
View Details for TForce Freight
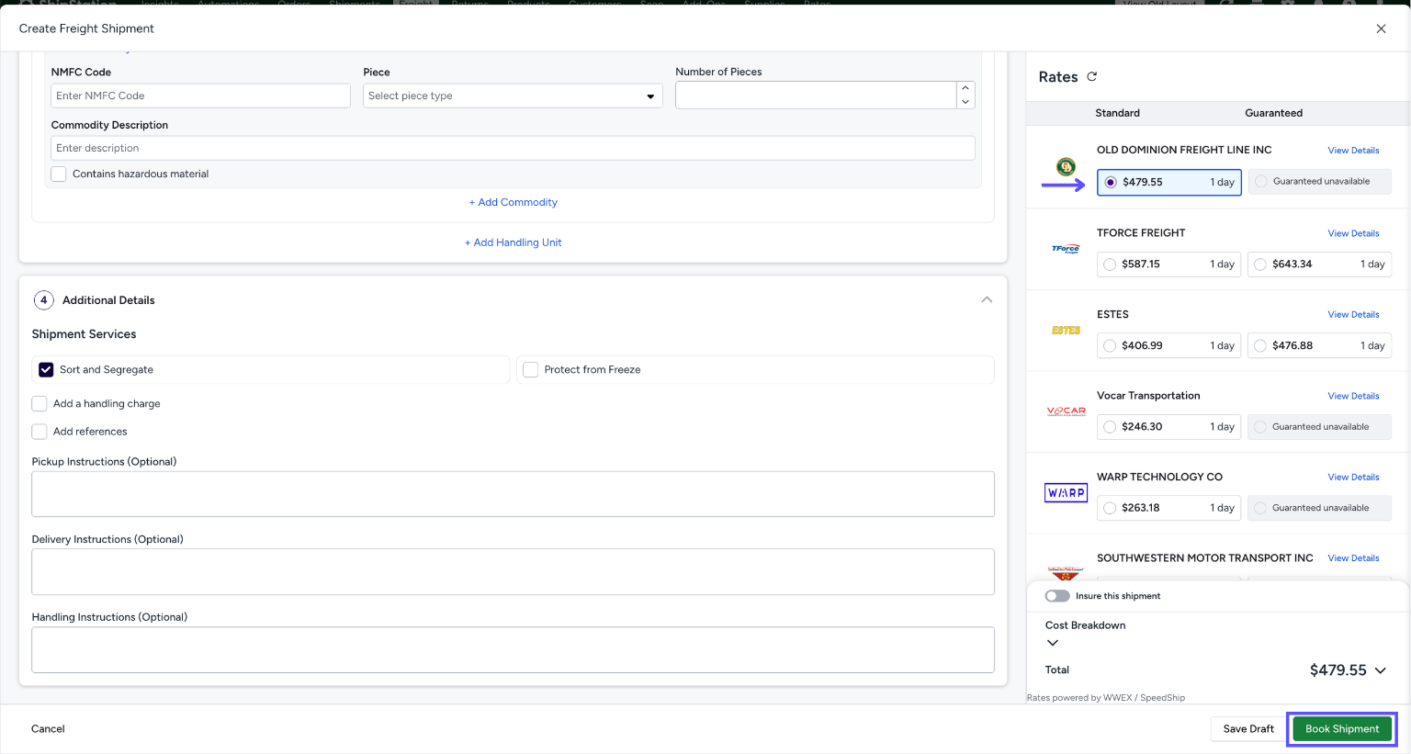(1353, 233)
